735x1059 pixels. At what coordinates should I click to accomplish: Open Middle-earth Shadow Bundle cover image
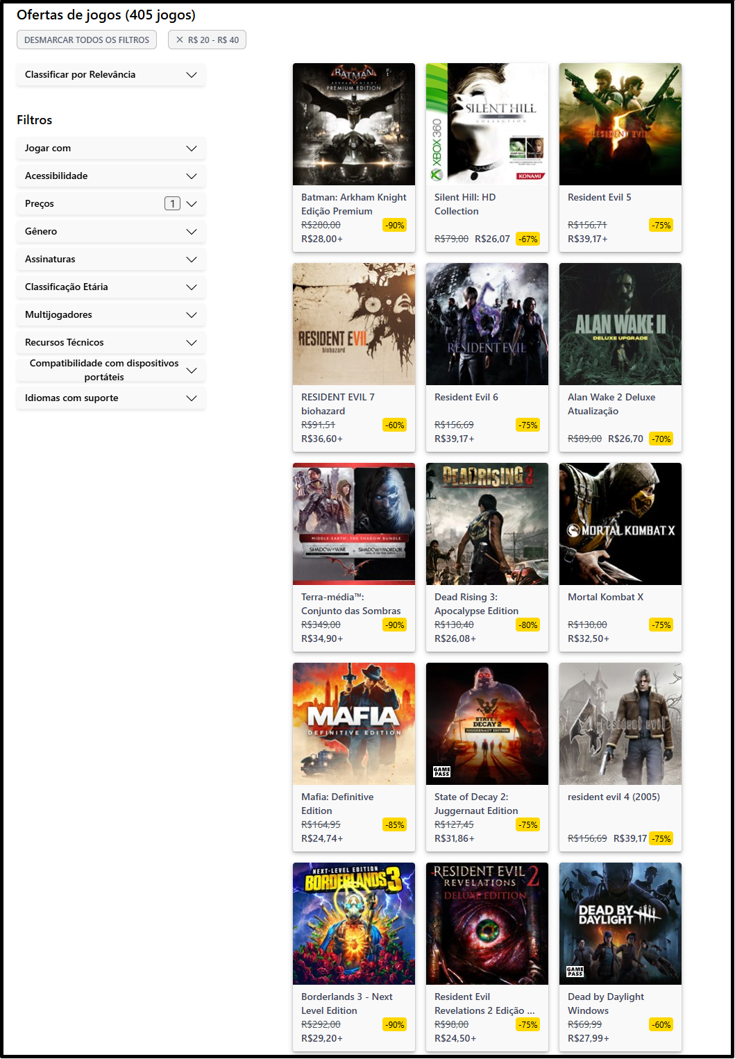[x=354, y=524]
